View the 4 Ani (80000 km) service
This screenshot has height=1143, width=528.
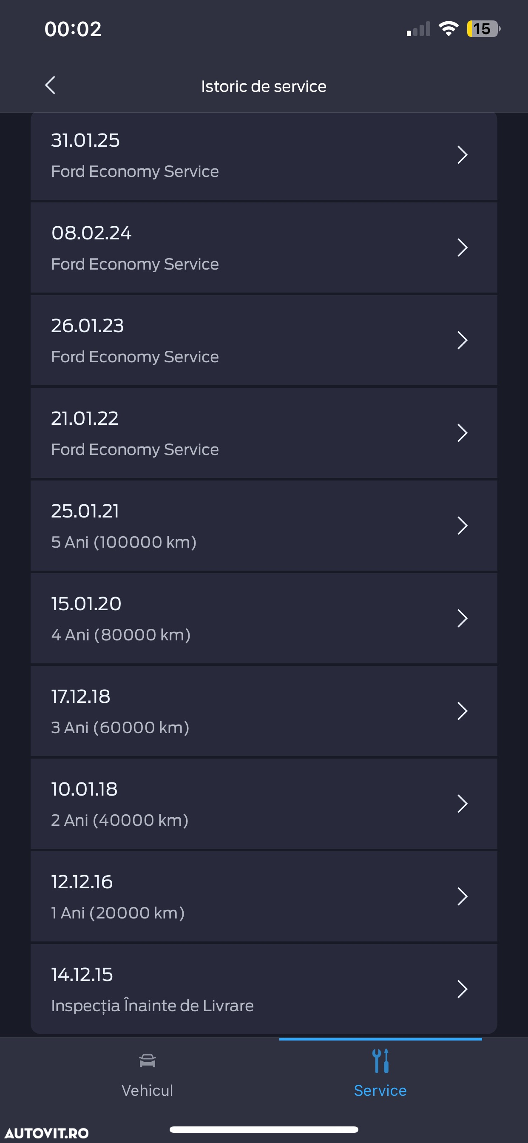(264, 619)
